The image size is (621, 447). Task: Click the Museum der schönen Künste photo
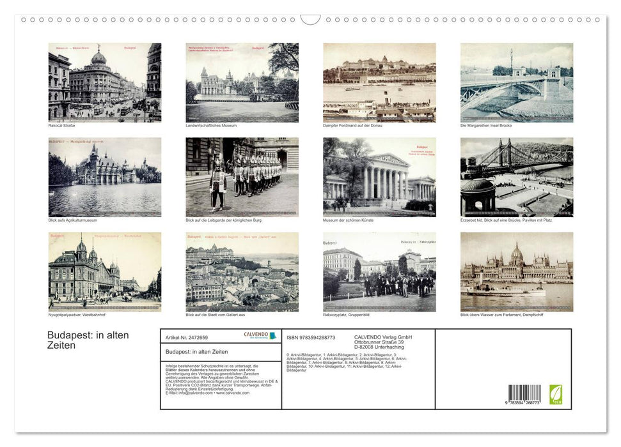(x=379, y=178)
